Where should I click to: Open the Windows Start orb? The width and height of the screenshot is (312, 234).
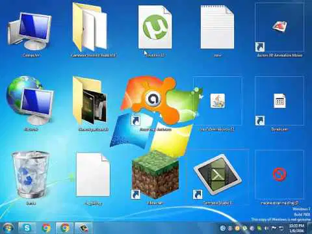click(x=8, y=228)
